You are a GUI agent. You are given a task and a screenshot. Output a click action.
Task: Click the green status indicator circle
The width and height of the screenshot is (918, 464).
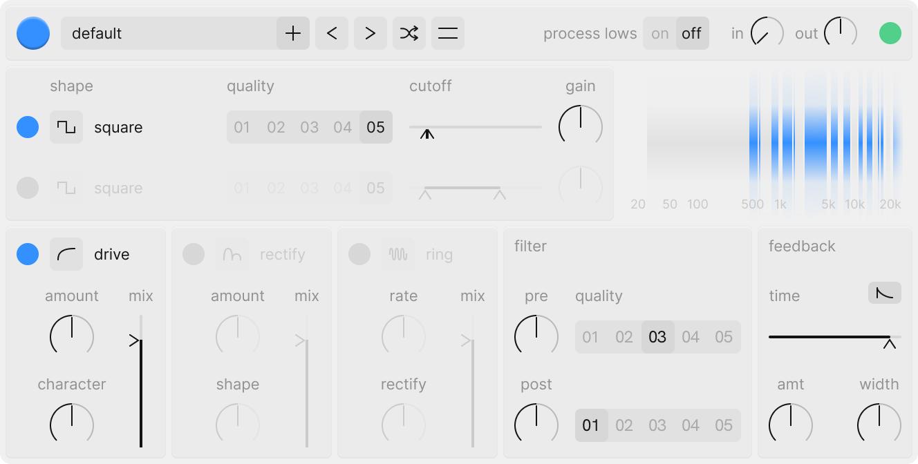890,33
